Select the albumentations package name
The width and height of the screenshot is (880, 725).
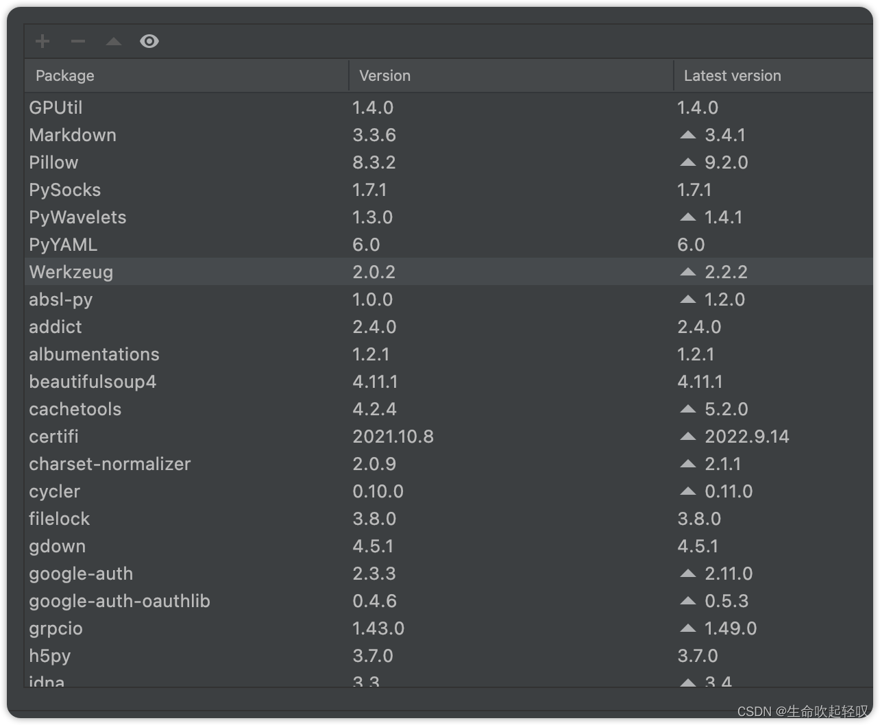click(x=94, y=354)
